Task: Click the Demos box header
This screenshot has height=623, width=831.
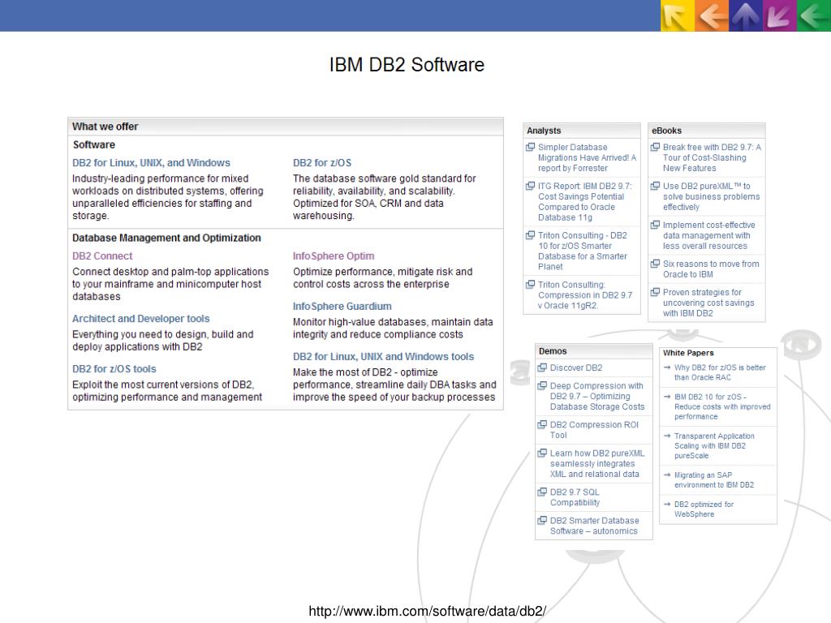Action: (x=593, y=351)
